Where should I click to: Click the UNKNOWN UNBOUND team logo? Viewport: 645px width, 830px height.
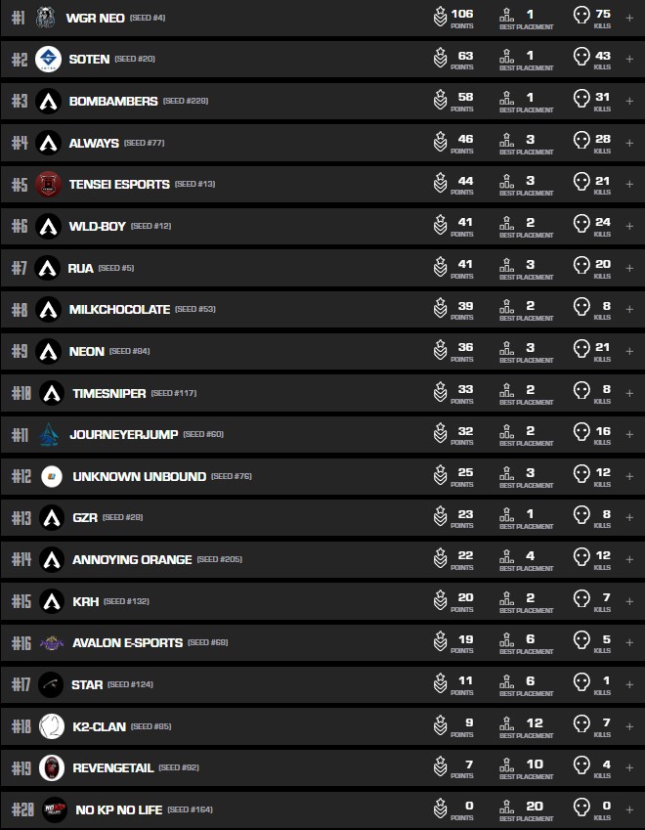pos(51,476)
